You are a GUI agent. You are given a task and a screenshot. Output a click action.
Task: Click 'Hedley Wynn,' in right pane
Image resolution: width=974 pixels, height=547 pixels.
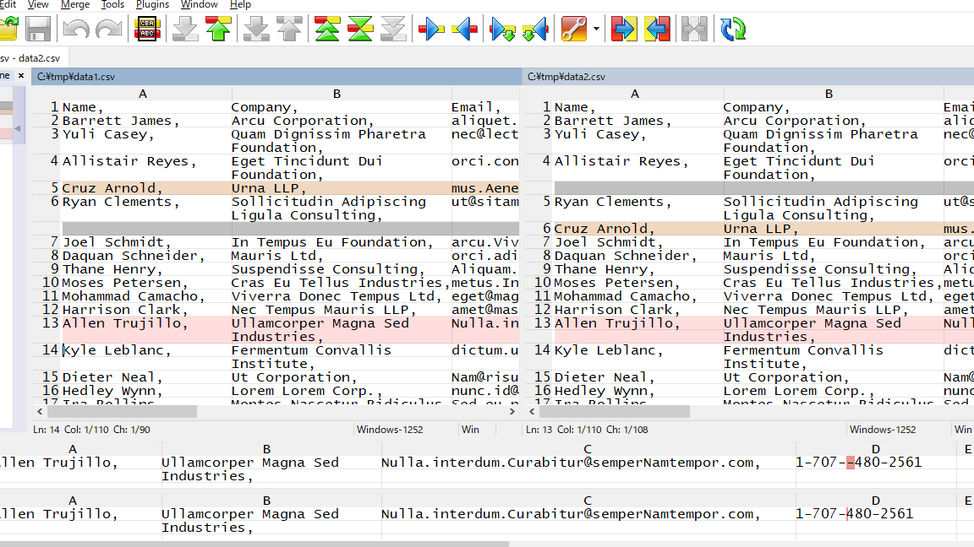[605, 391]
